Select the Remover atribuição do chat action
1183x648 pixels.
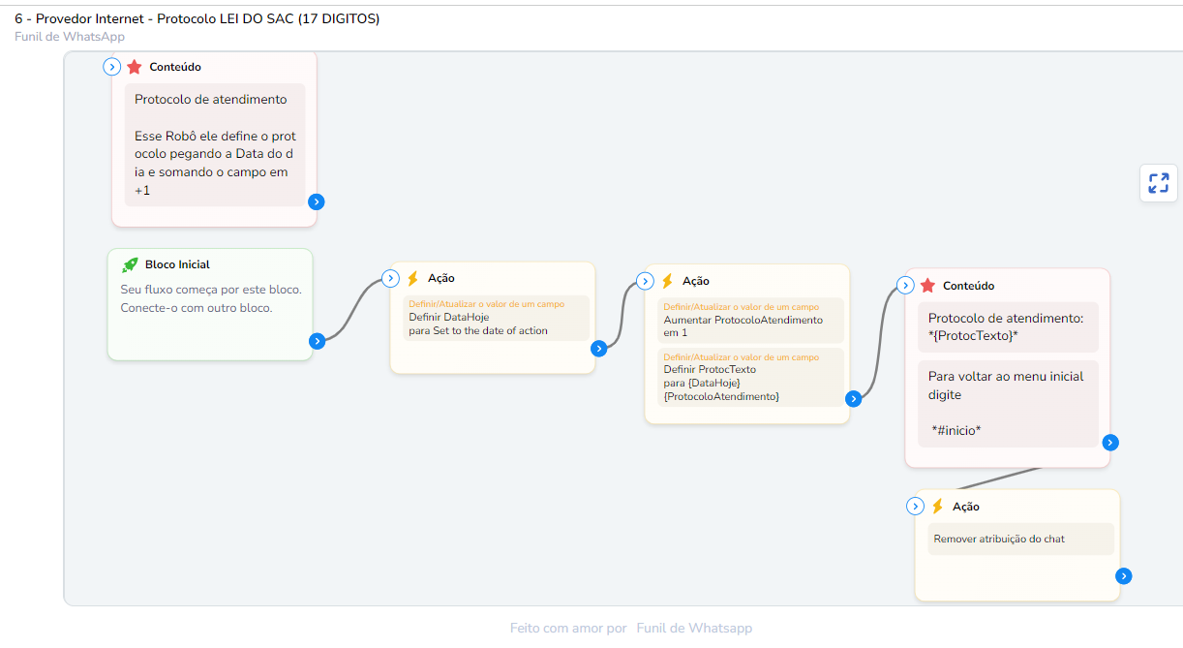click(x=1020, y=540)
